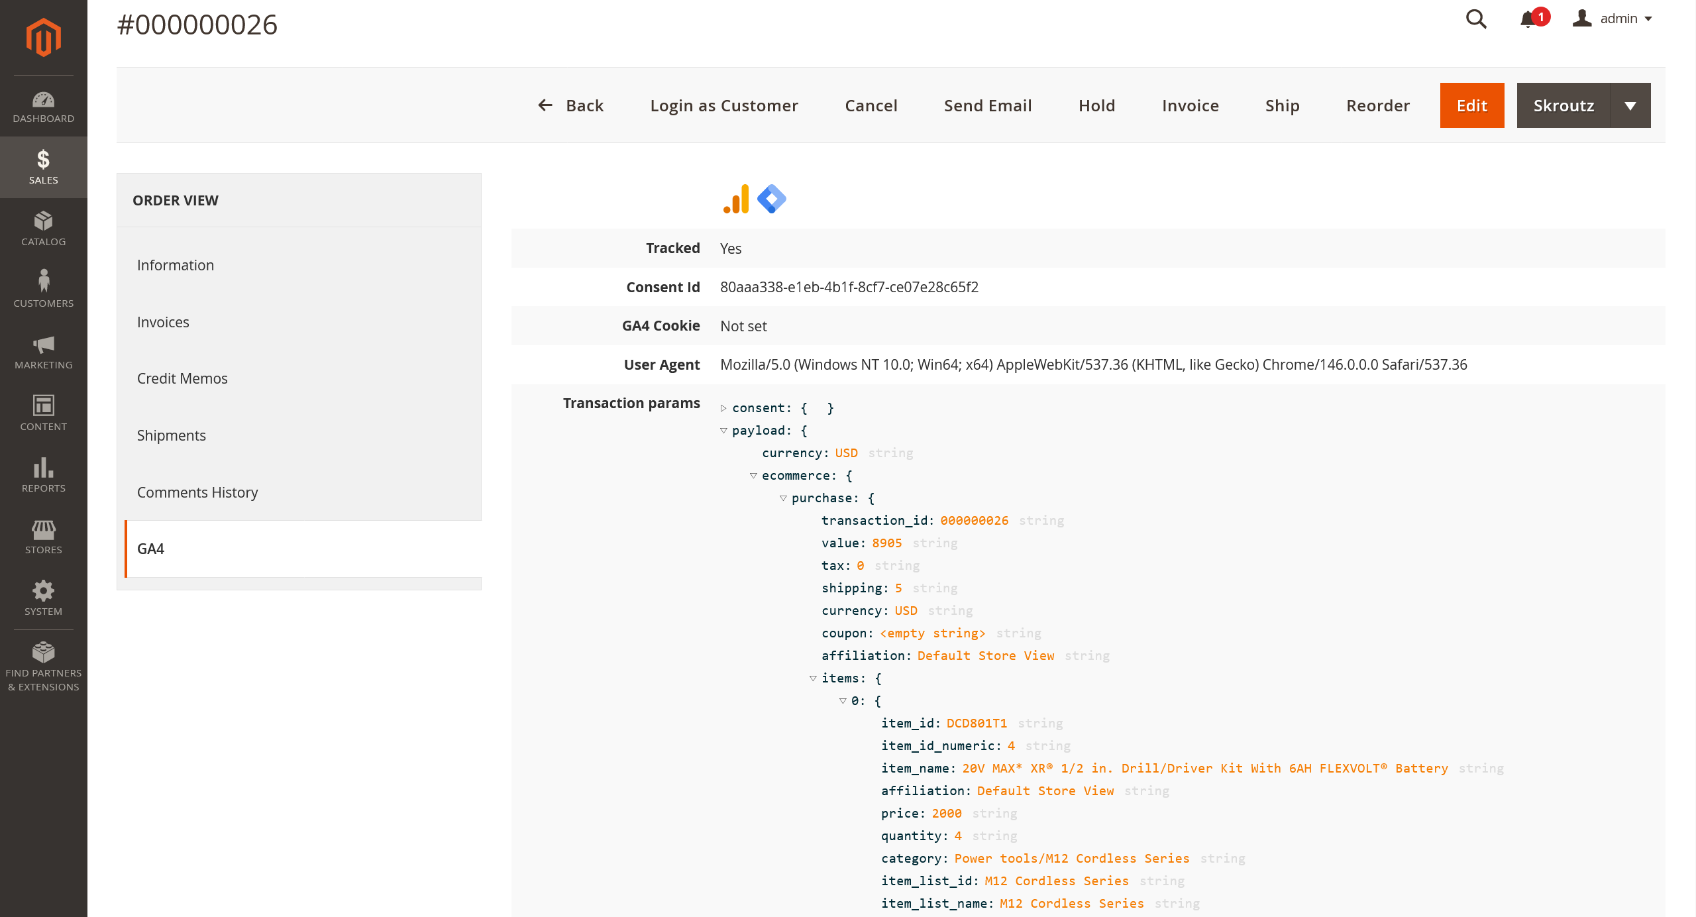
Task: Collapse the ecommerce node
Action: [753, 476]
